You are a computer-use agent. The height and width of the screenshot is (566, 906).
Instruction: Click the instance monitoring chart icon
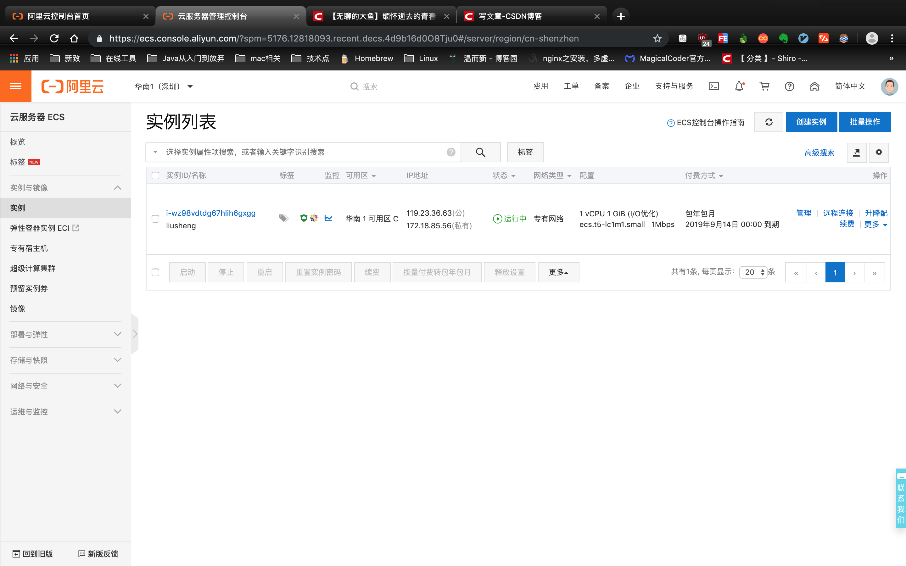click(x=328, y=218)
